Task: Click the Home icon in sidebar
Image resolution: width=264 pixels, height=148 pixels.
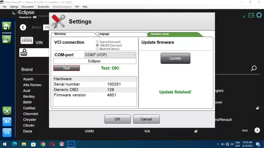Action: tap(7, 26)
